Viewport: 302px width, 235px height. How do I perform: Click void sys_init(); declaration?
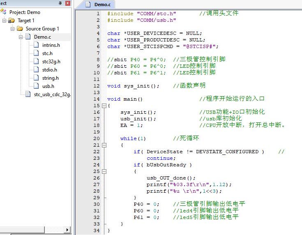(133, 86)
